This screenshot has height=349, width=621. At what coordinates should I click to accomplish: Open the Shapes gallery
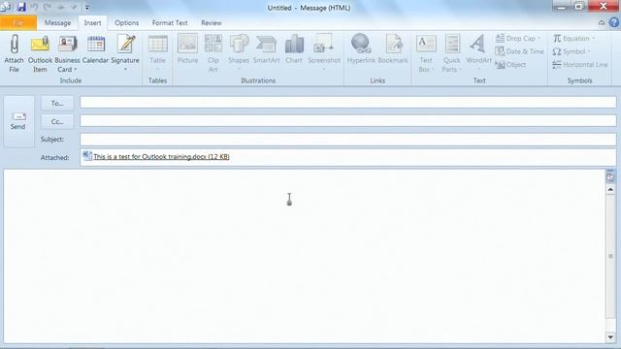coord(239,53)
